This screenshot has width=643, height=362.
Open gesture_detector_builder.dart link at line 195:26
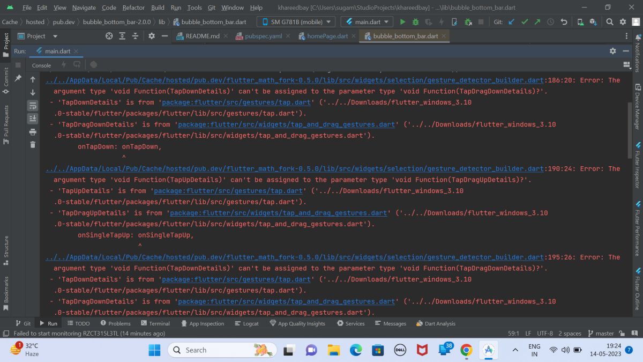[295, 257]
